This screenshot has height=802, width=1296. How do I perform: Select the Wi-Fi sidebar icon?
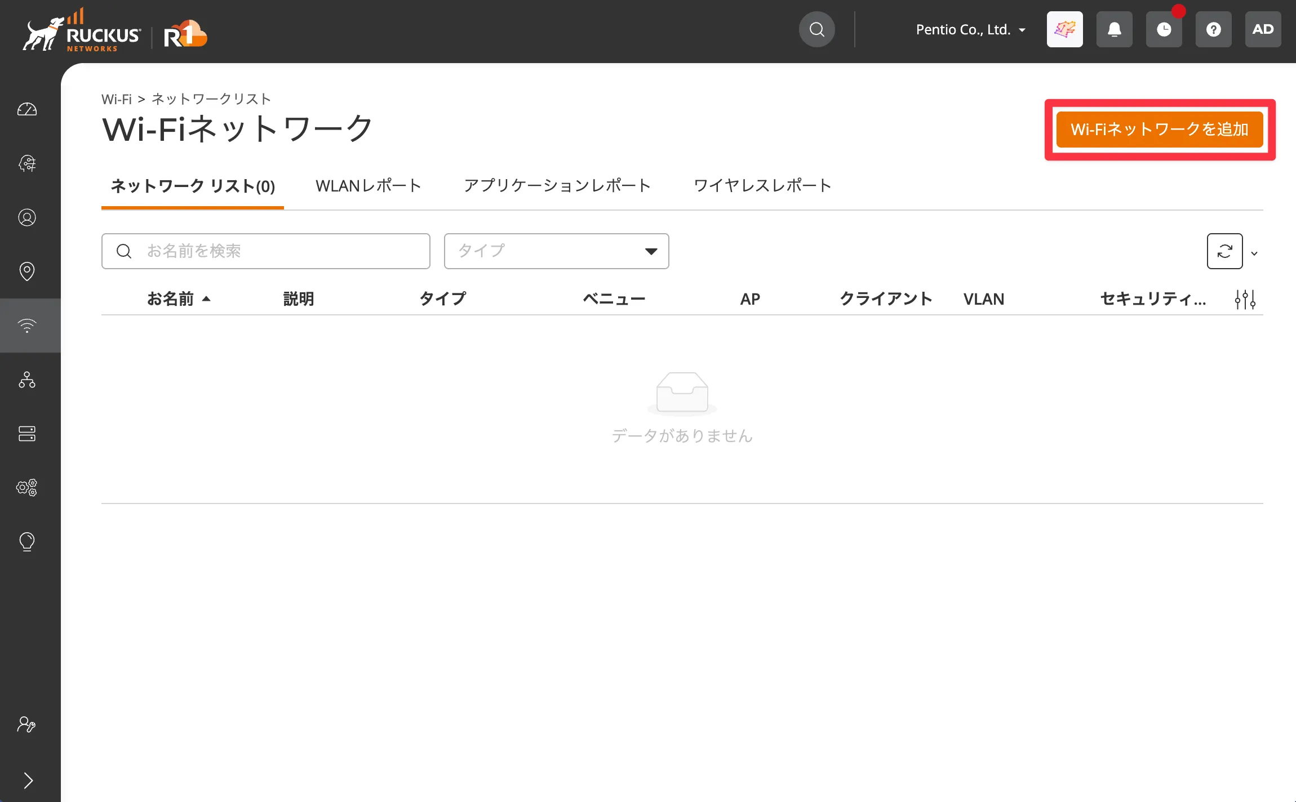tap(27, 326)
